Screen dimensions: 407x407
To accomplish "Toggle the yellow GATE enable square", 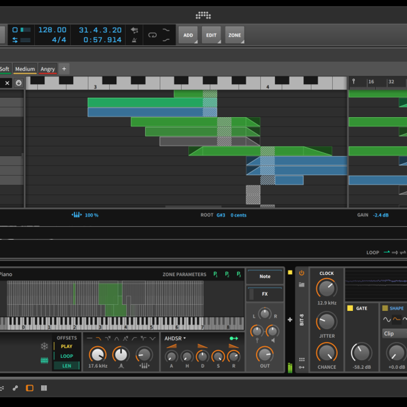I will point(350,308).
